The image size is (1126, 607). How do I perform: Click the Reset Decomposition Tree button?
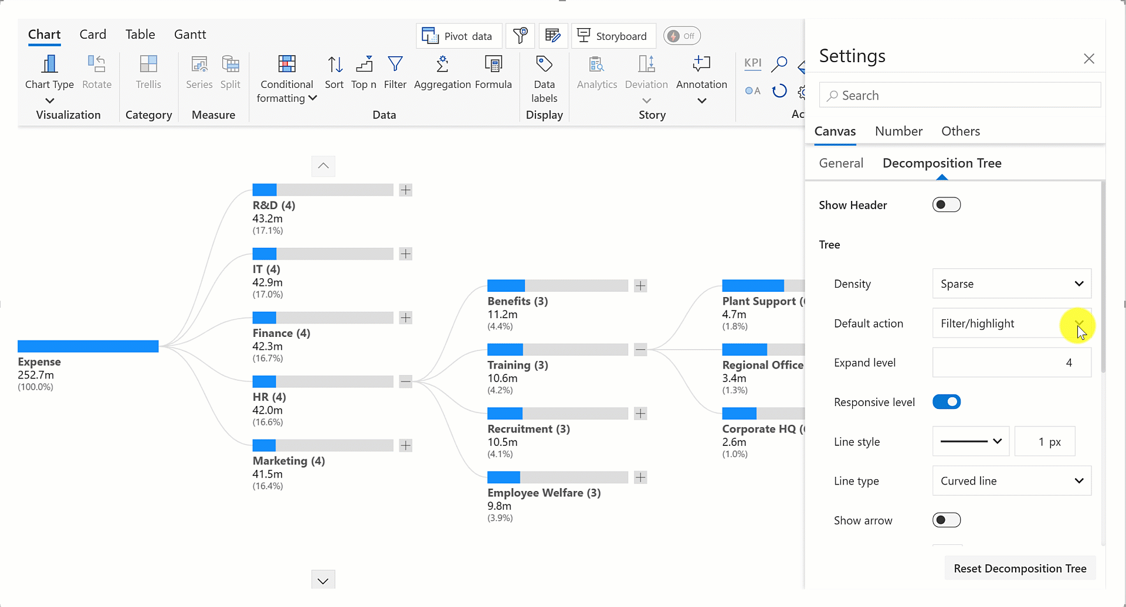(1020, 568)
